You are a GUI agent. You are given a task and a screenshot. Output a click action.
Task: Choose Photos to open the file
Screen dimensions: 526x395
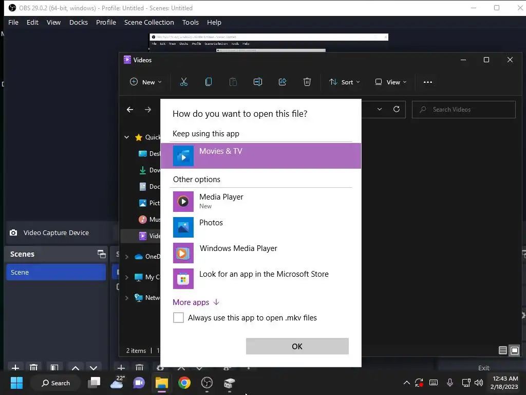tap(261, 227)
